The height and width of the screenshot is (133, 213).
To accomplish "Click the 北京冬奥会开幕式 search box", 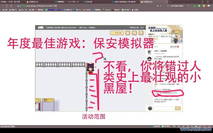I will coord(177,6).
